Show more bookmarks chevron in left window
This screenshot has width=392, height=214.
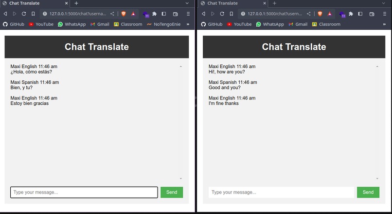click(x=188, y=24)
